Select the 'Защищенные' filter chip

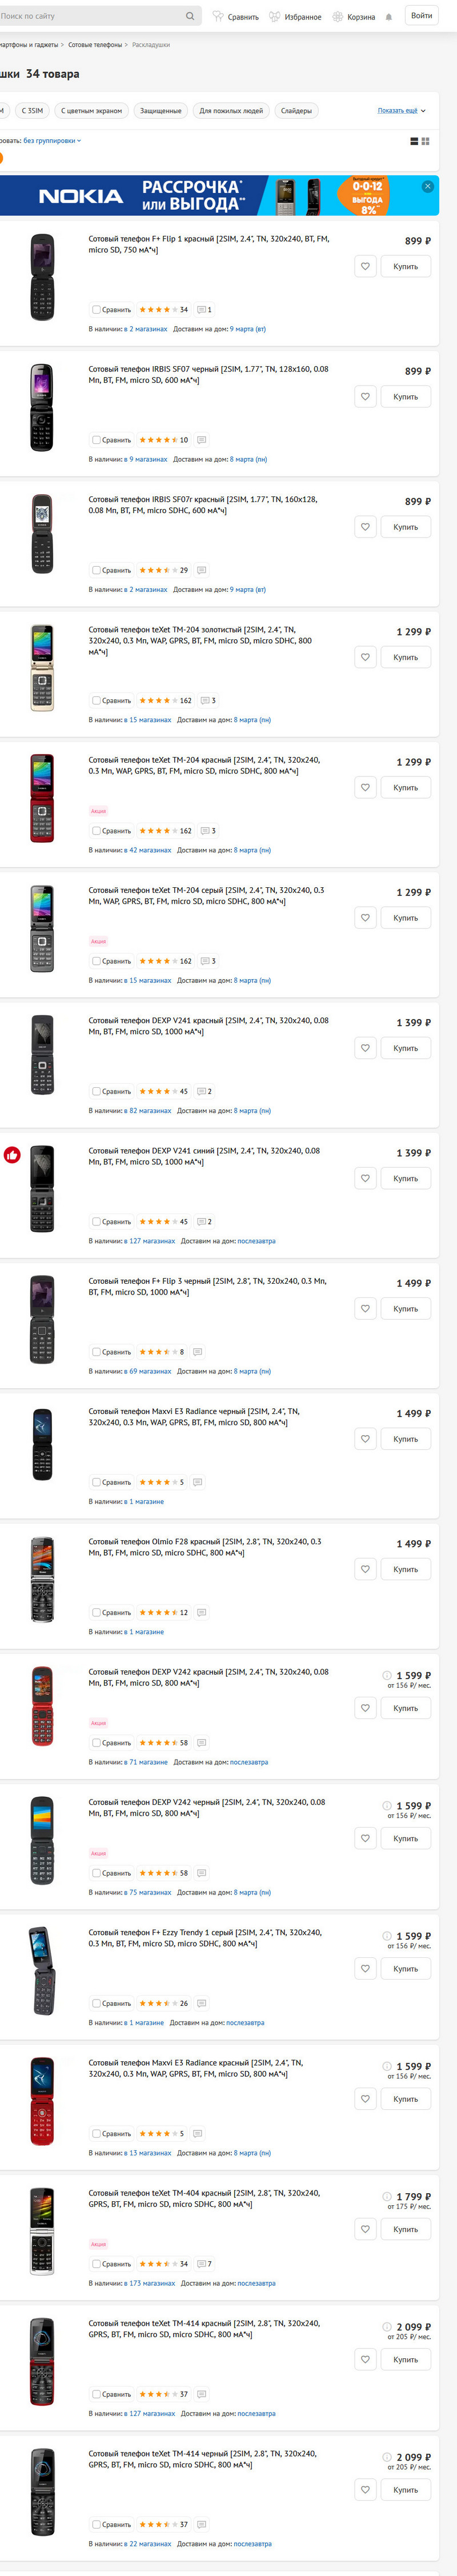(161, 111)
